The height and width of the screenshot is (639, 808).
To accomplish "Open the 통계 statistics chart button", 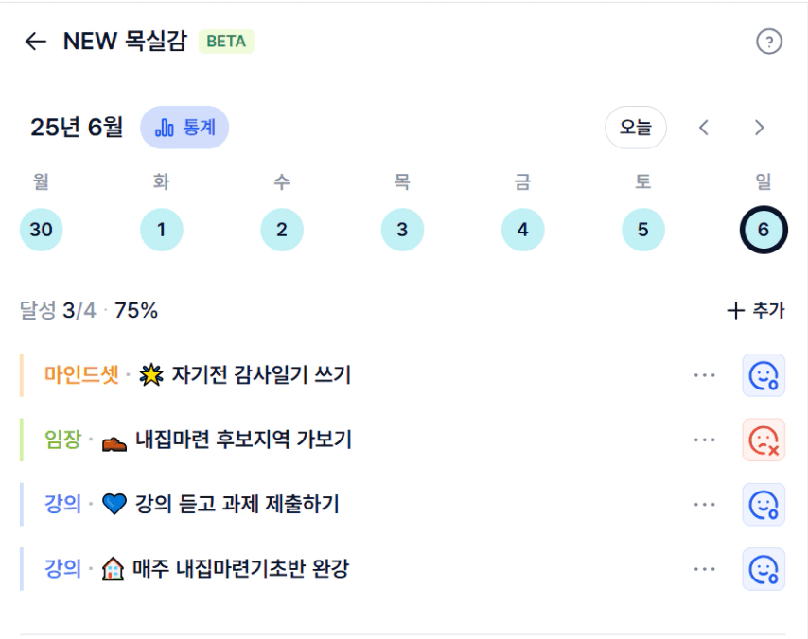I will (x=184, y=128).
